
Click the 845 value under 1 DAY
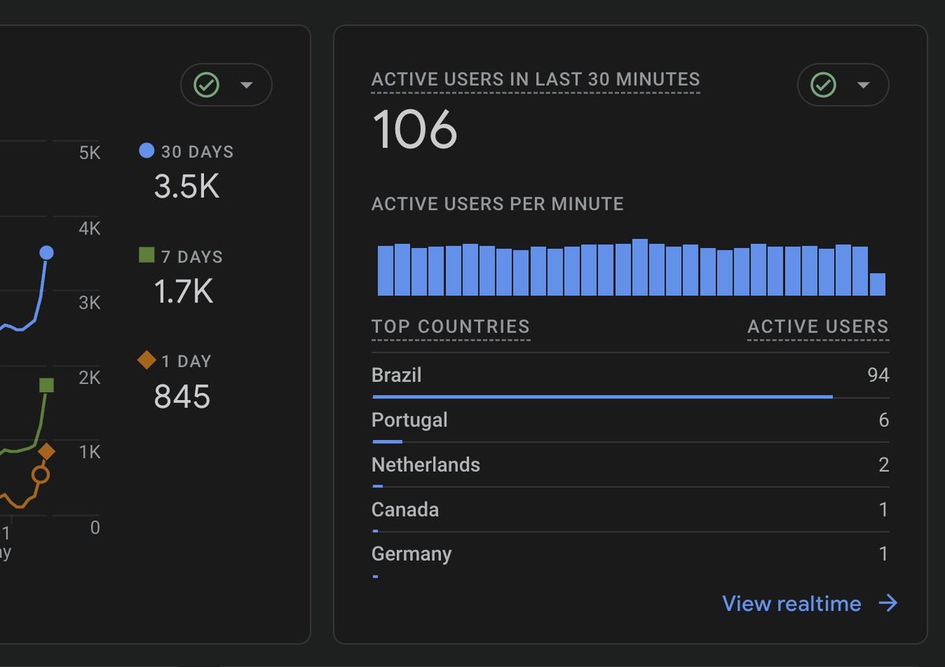pyautogui.click(x=183, y=397)
